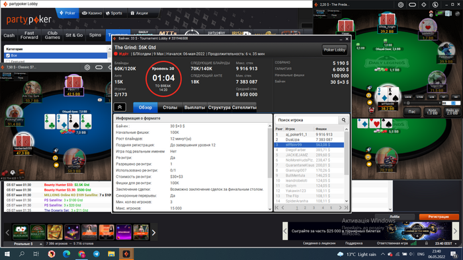The height and width of the screenshot is (260, 463).
Task: Click Windows Start button
Action: tap(7, 254)
